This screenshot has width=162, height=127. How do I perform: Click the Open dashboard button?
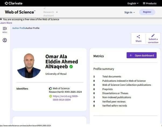point(142,55)
